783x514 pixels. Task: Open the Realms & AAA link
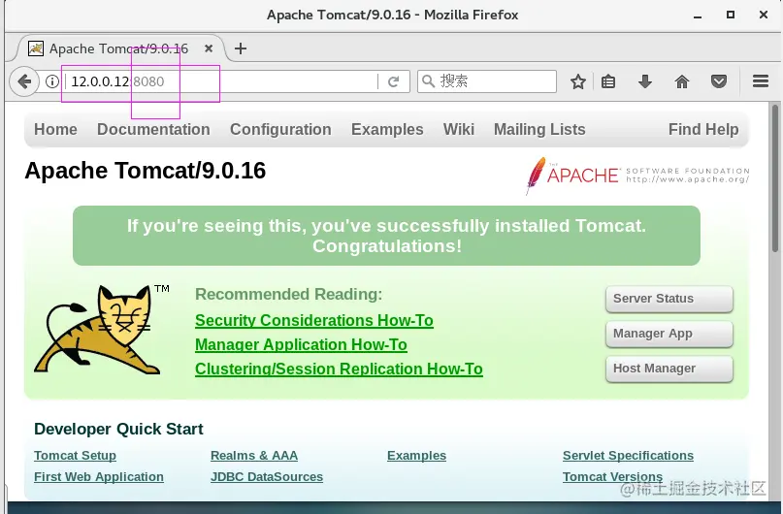click(253, 456)
